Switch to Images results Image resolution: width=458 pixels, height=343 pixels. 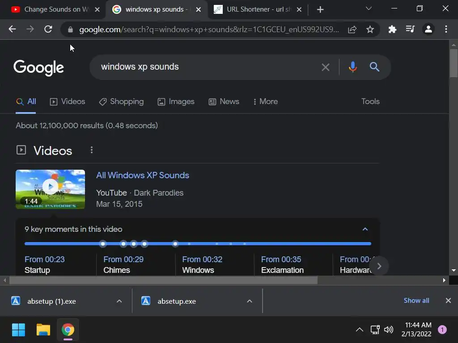[x=176, y=101]
